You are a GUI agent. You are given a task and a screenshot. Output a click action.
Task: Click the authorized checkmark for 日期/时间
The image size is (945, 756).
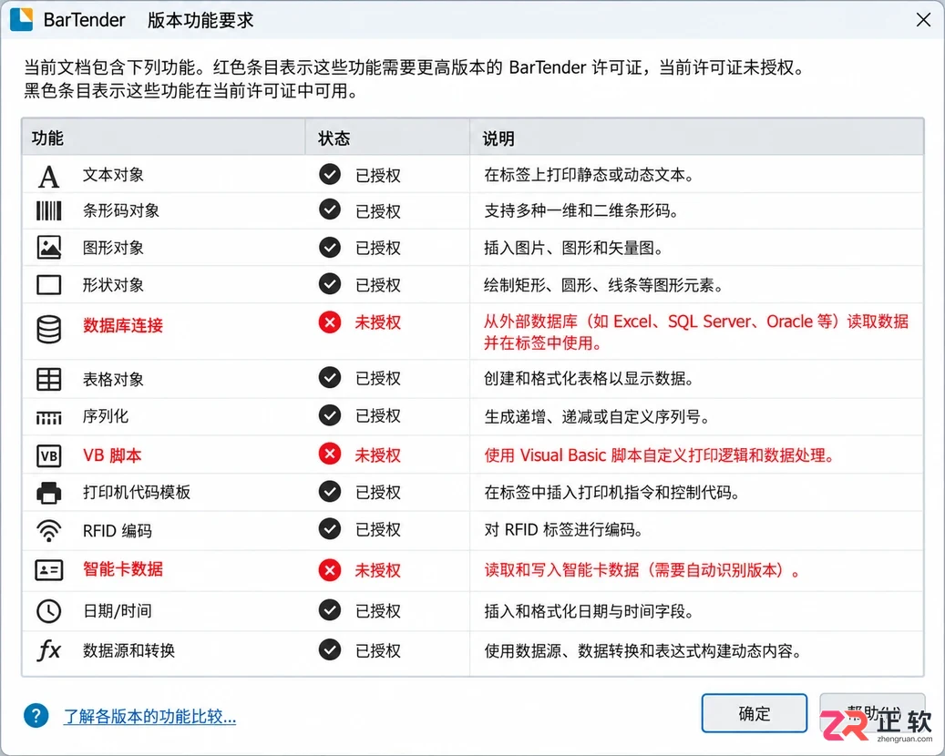coord(330,610)
